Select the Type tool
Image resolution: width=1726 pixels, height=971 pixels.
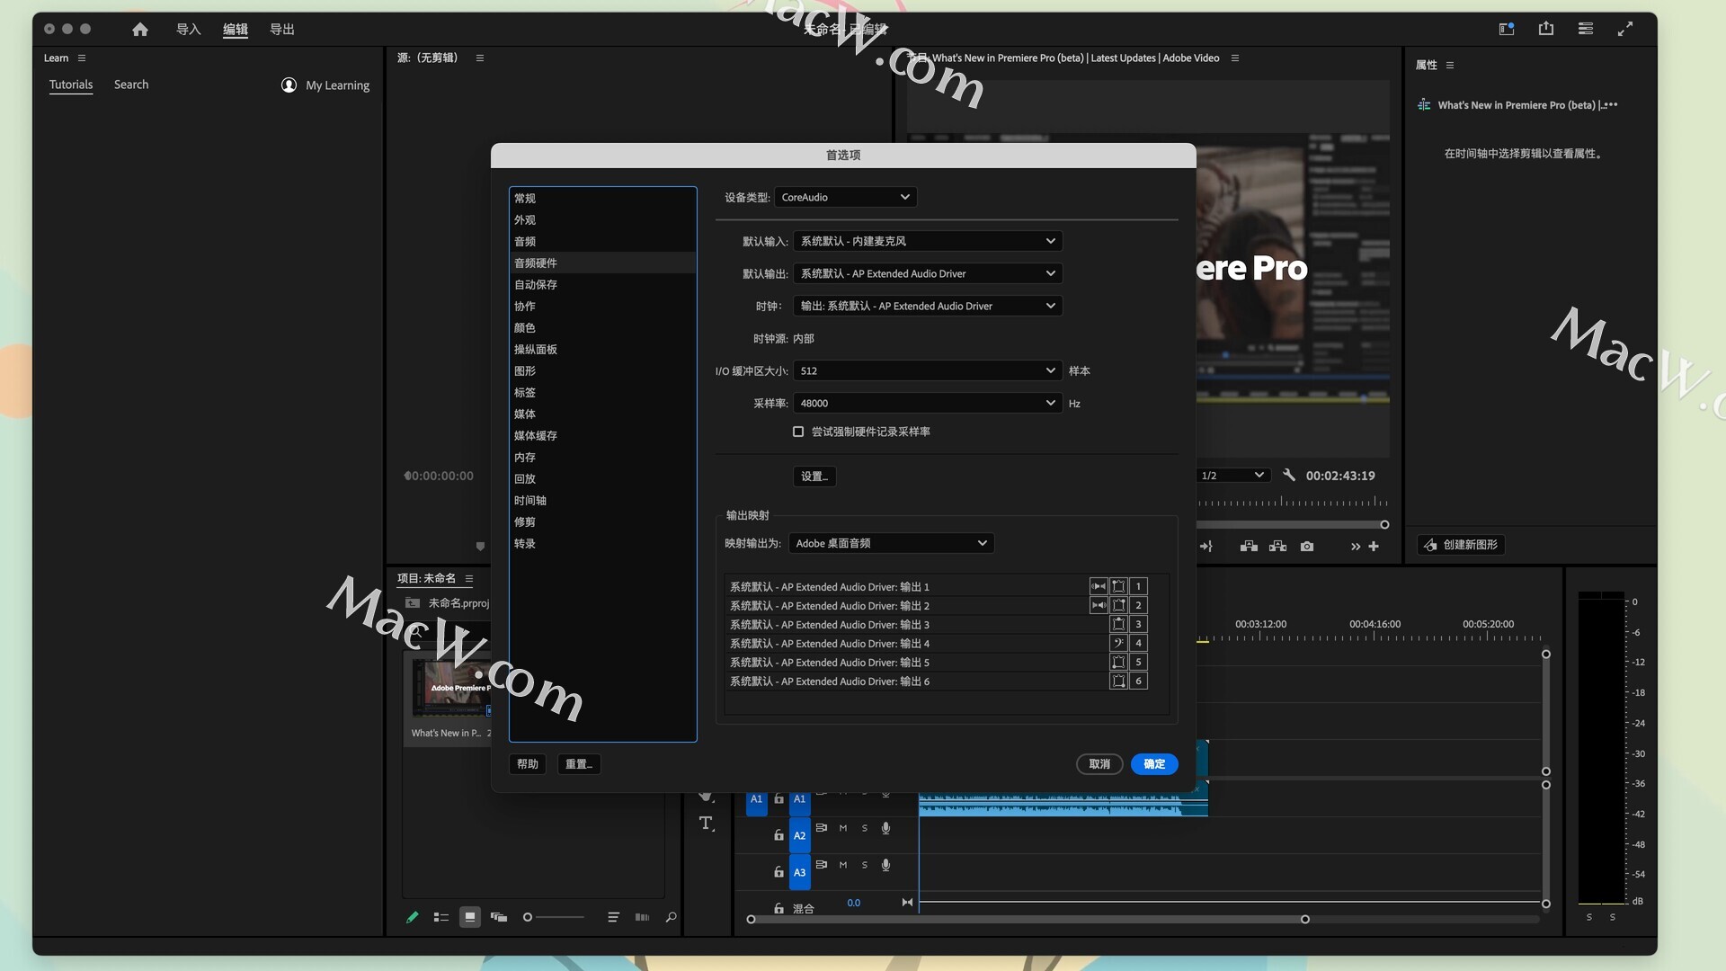707,824
